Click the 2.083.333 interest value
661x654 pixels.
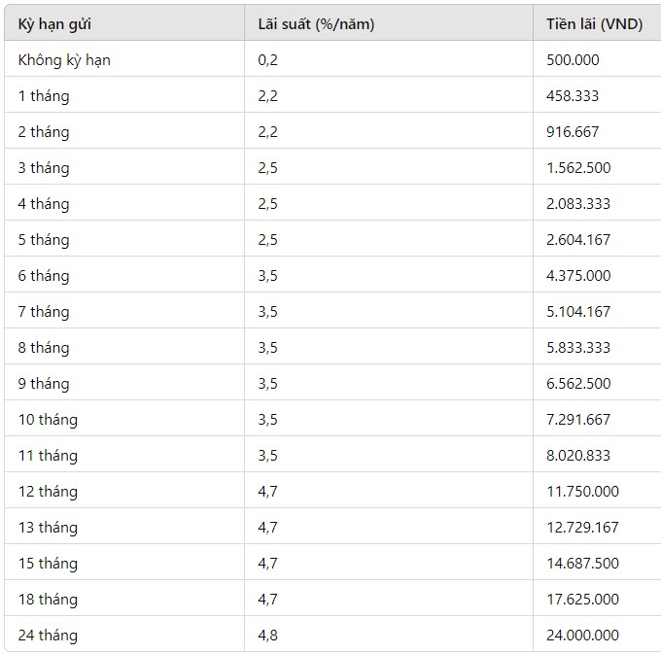(578, 204)
